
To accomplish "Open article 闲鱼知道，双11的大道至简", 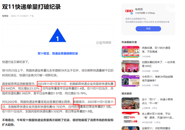I will pyautogui.click(x=156, y=50).
